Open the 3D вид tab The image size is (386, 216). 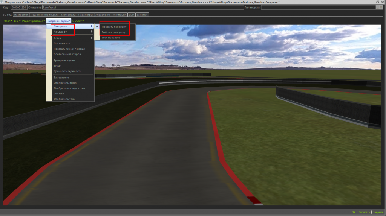(7, 15)
